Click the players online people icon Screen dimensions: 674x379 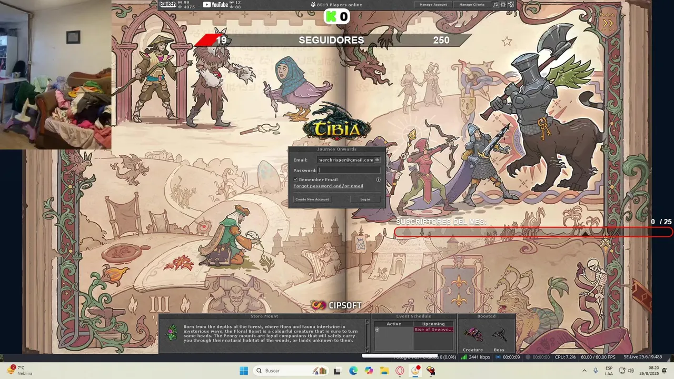(x=313, y=5)
